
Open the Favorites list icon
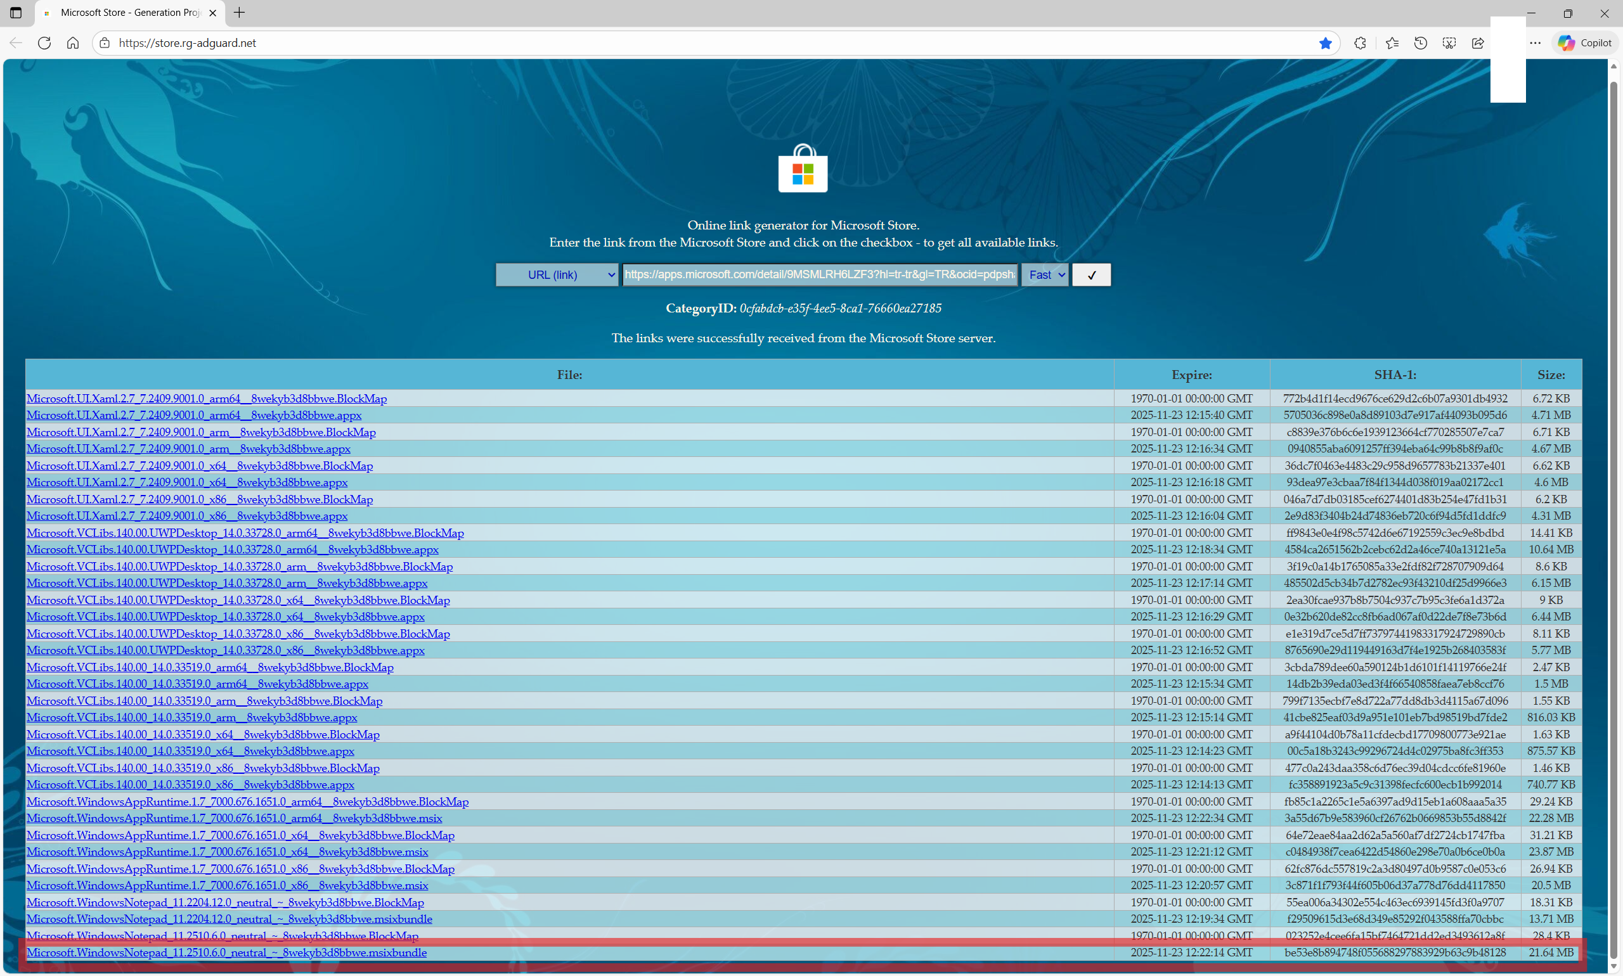point(1392,42)
